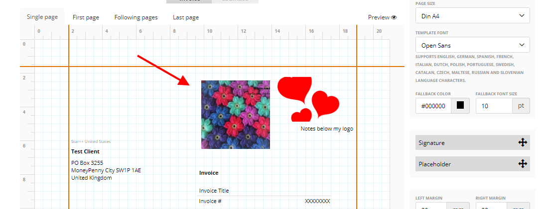
Task: Select the crochet flowers logo image
Action: tap(236, 115)
